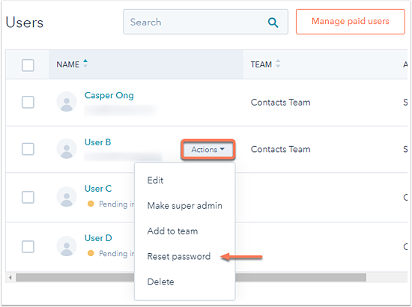Click the Manage paid users button
The image size is (412, 307).
[x=351, y=22]
